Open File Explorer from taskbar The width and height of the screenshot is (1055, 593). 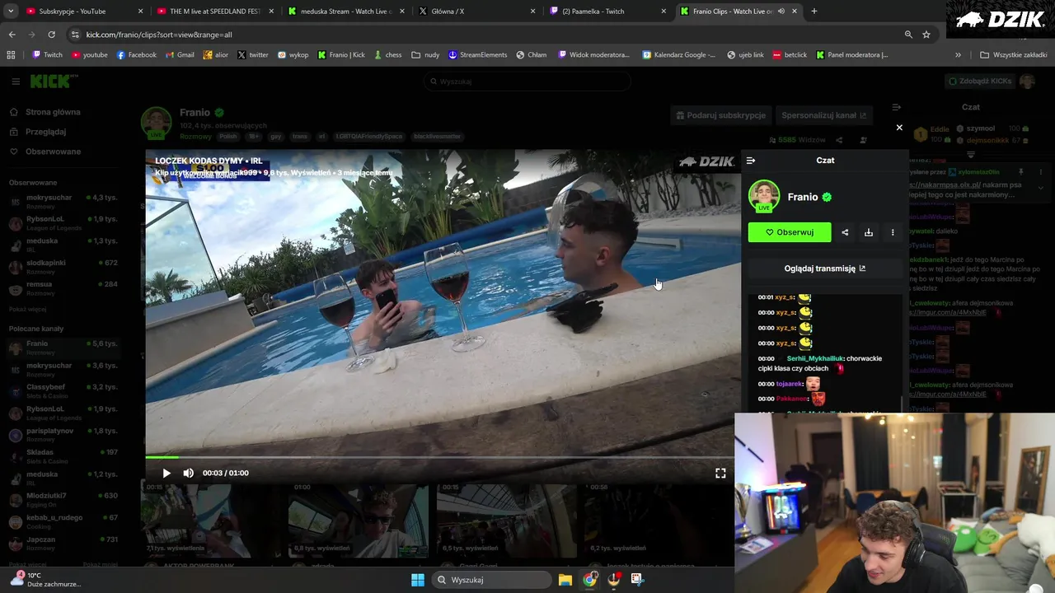pyautogui.click(x=565, y=580)
